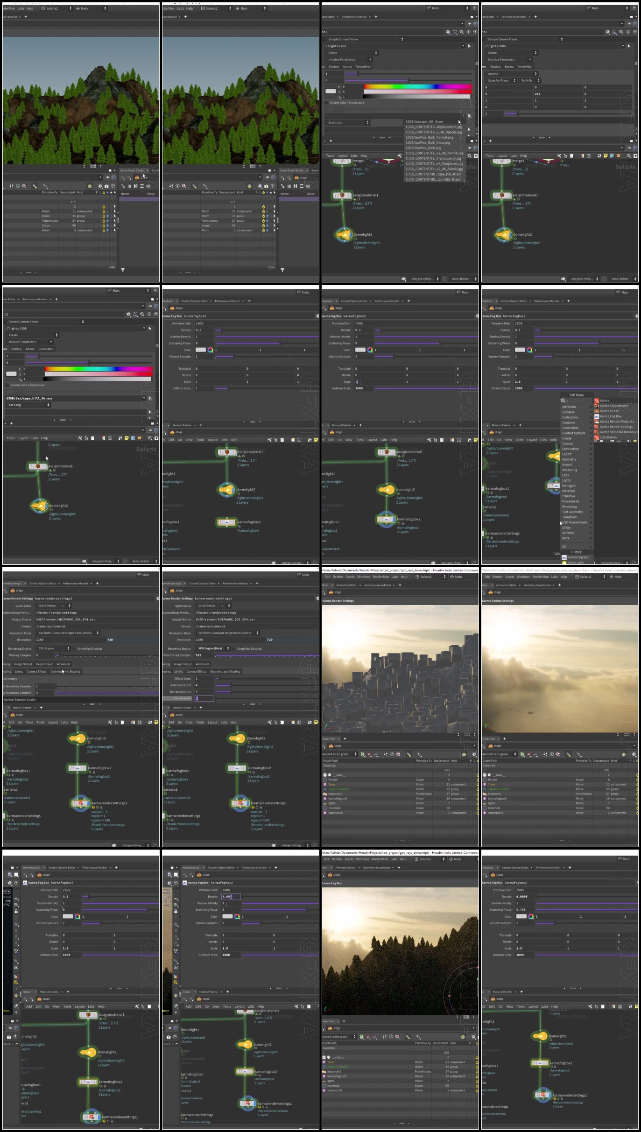Click the Karma Render Products icon
The image size is (641, 1132).
pyautogui.click(x=596, y=422)
